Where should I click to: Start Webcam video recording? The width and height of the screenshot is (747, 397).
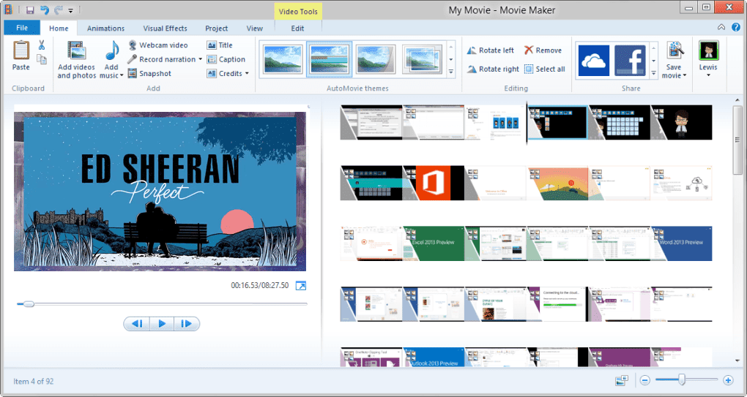[x=158, y=45]
